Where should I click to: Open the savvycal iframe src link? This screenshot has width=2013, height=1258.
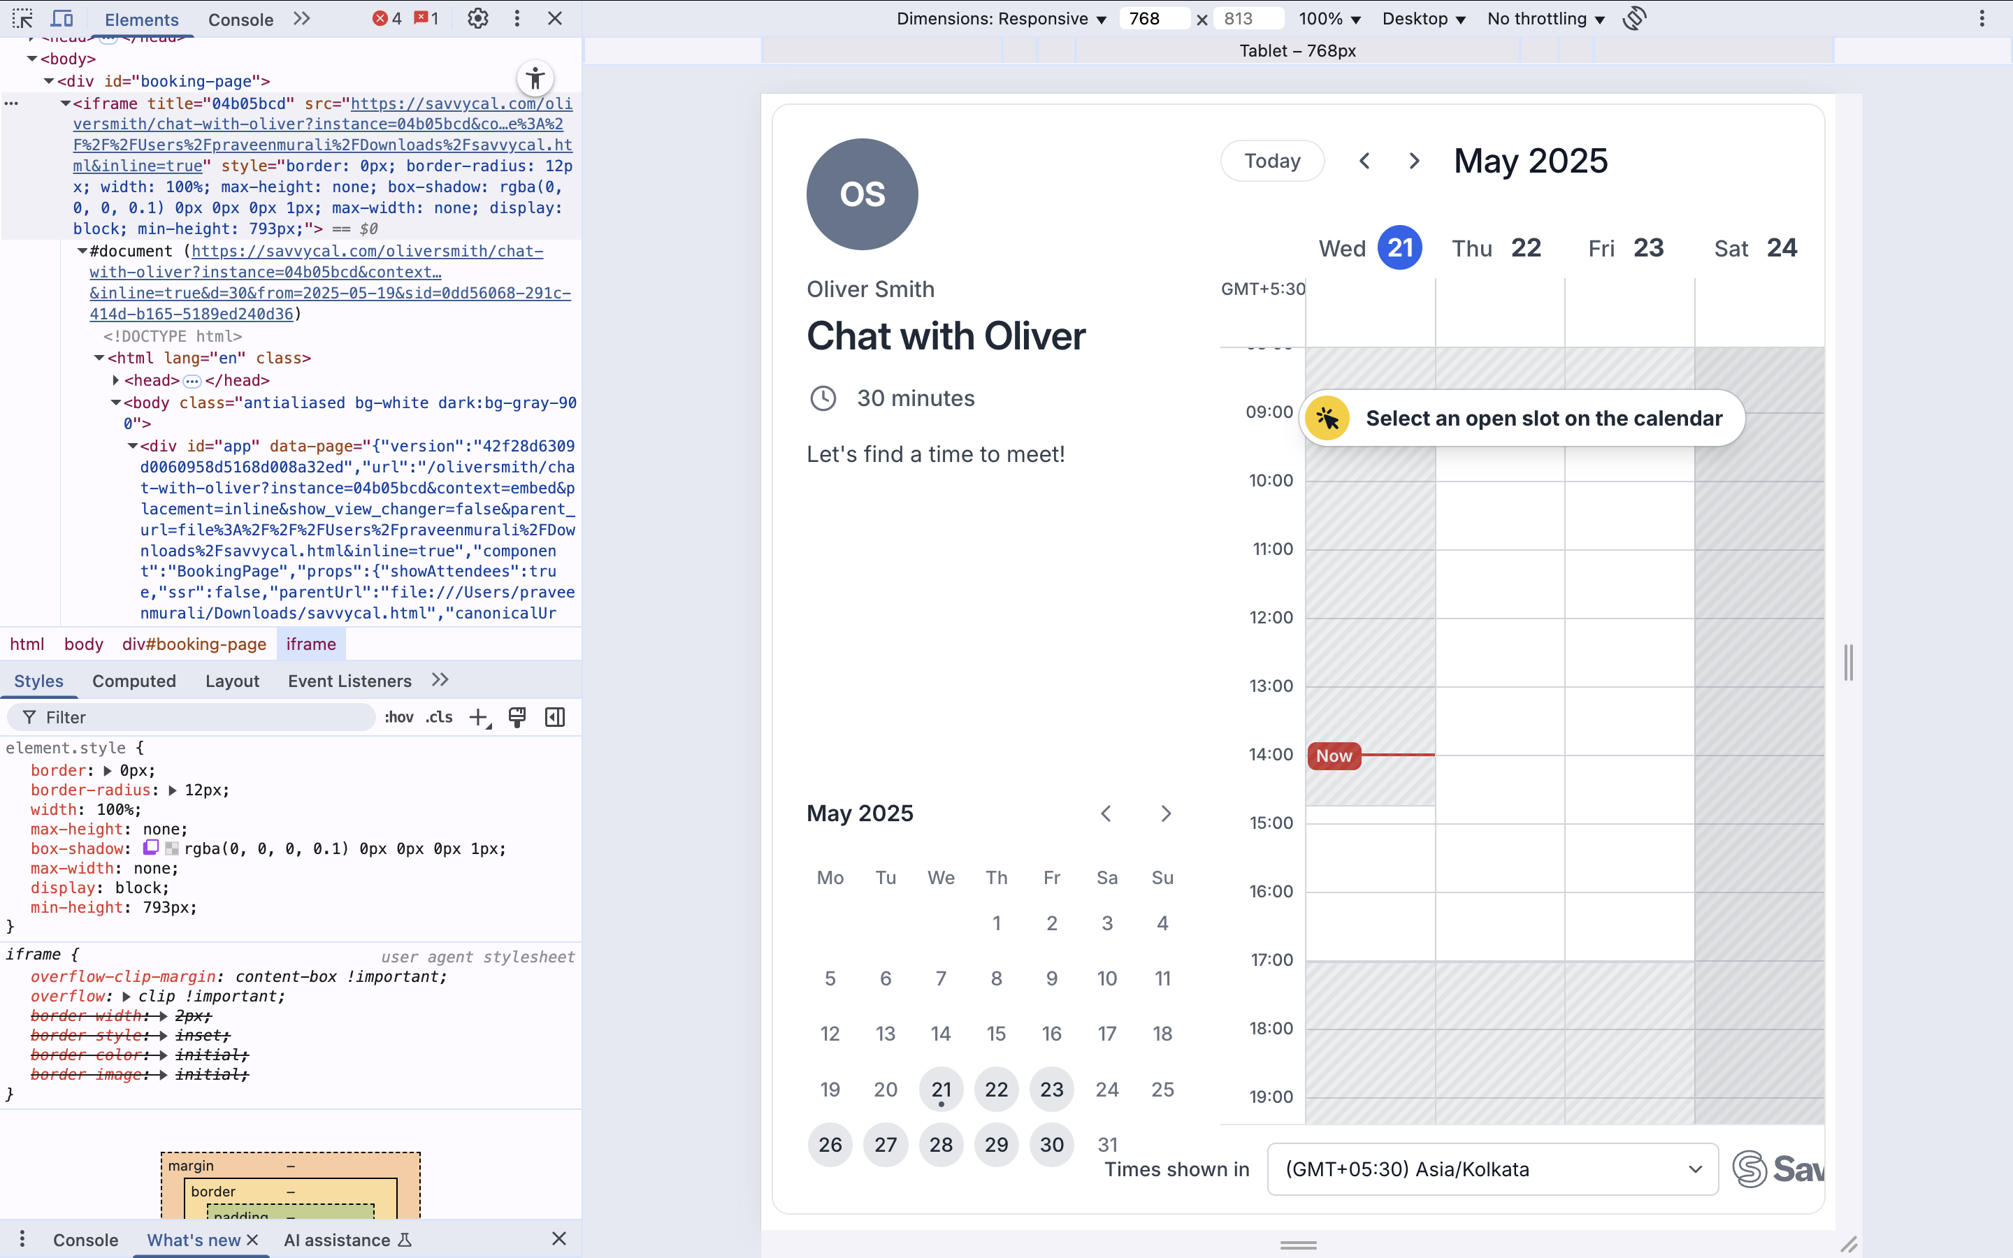click(x=323, y=135)
